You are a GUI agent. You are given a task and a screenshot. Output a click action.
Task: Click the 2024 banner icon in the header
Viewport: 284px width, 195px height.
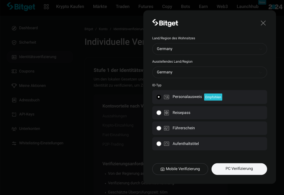pyautogui.click(x=275, y=7)
